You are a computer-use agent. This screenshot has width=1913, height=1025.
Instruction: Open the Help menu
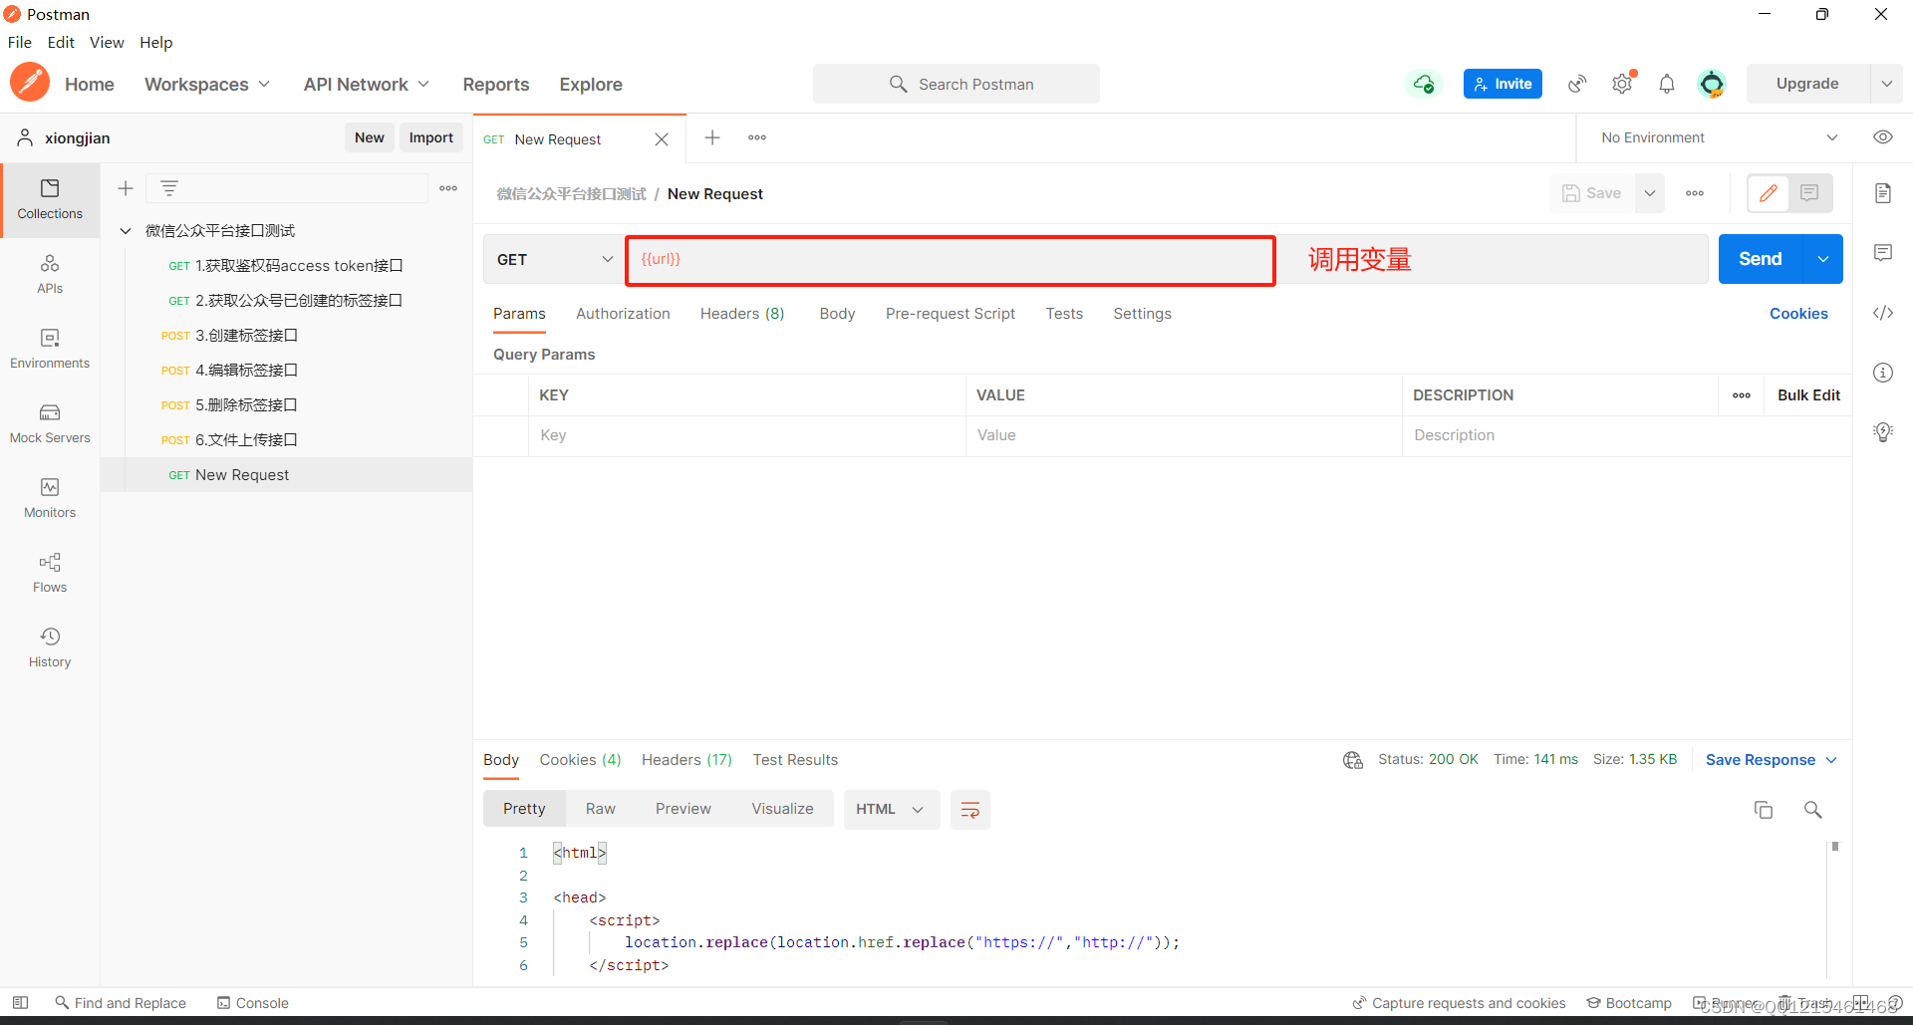[x=156, y=42]
